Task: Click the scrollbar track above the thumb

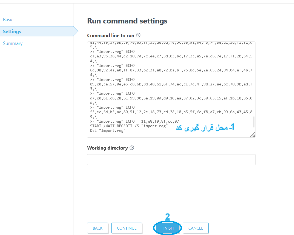Action: (254, 81)
